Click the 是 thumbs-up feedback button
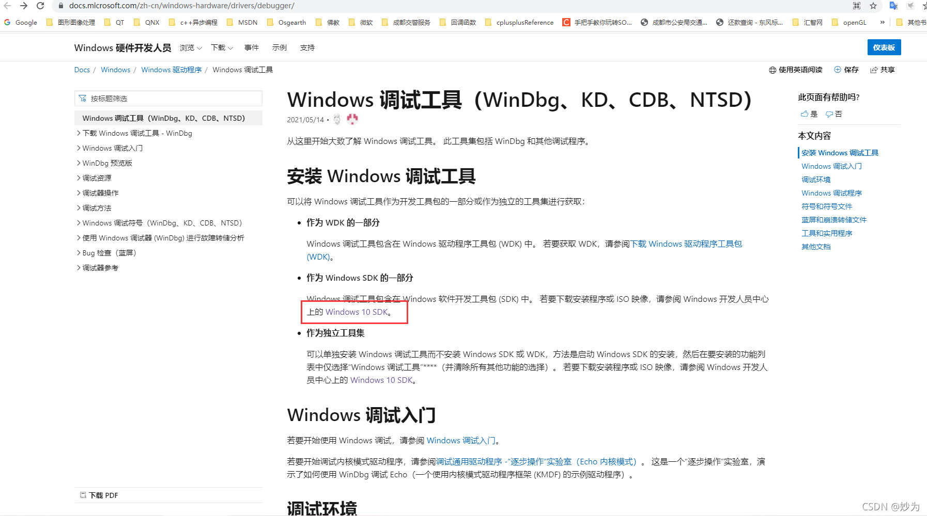This screenshot has width=927, height=516. point(809,114)
